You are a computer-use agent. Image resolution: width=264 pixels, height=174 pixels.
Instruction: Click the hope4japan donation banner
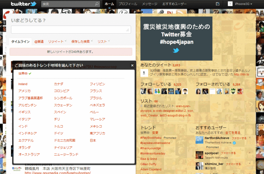(176, 39)
